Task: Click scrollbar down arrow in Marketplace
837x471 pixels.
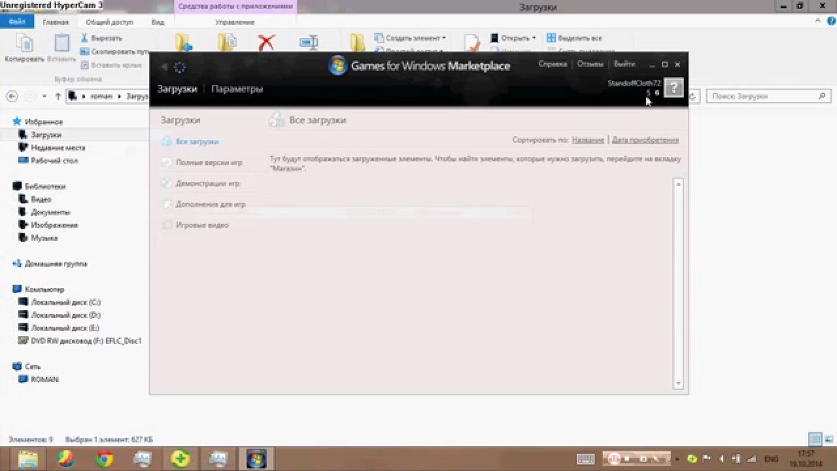Action: [x=678, y=383]
